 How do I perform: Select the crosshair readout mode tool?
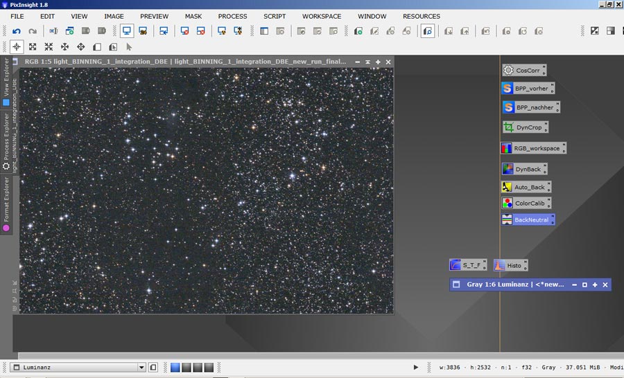17,47
